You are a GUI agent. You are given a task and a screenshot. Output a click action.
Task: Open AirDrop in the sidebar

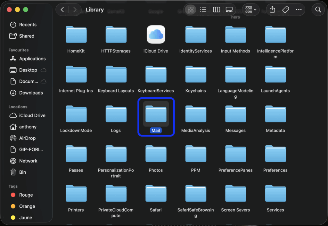point(27,138)
